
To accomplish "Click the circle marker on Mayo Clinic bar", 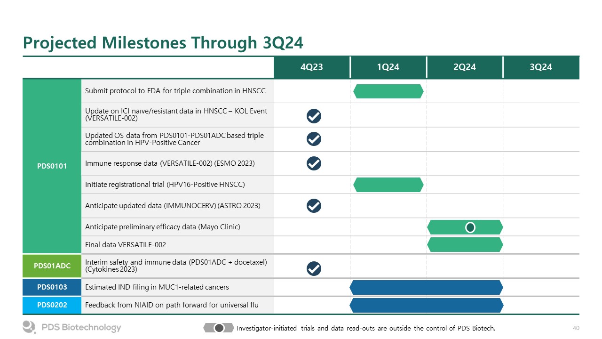I will (x=470, y=227).
